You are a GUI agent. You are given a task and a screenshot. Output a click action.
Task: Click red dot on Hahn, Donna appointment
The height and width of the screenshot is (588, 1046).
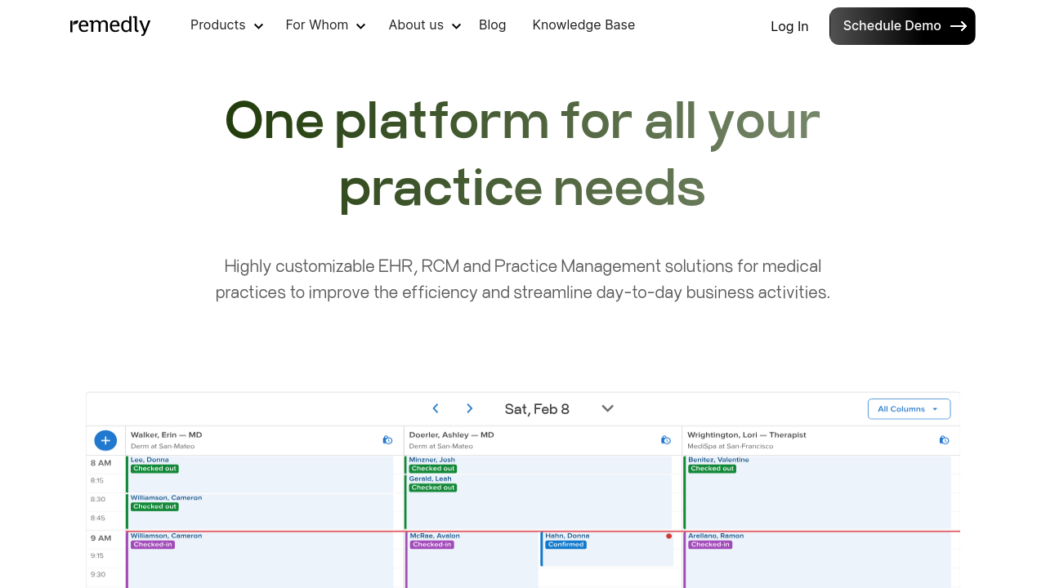pos(668,537)
